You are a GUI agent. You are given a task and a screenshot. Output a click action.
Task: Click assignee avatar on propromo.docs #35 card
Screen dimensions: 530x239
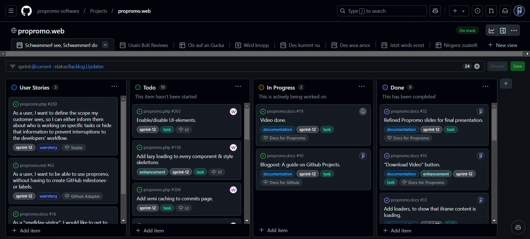coord(481,156)
